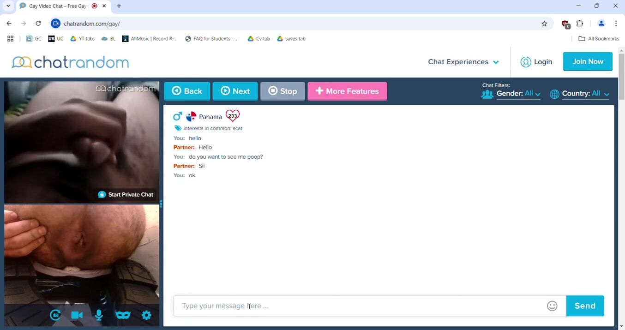Open the video settings gear
Image resolution: width=625 pixels, height=330 pixels.
pos(146,315)
